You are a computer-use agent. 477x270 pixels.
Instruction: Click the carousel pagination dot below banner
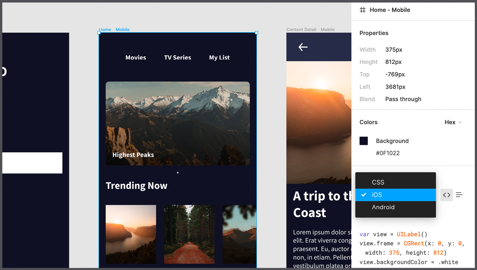point(178,173)
